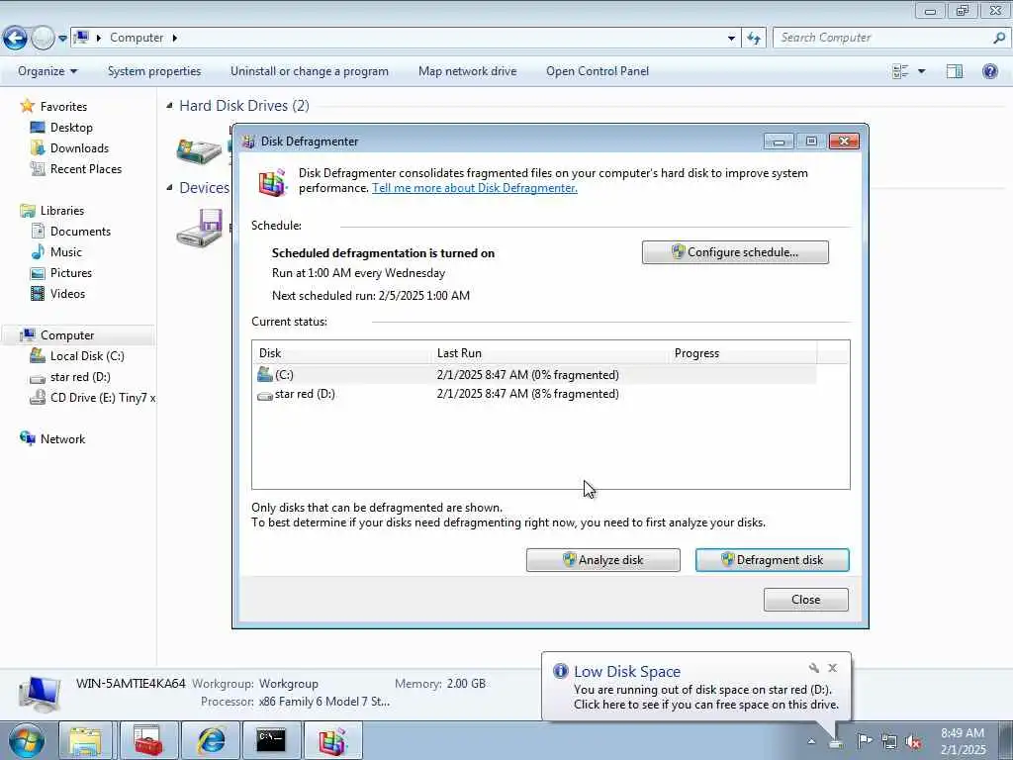Click the muted volume tray icon
1013x760 pixels.
click(913, 741)
